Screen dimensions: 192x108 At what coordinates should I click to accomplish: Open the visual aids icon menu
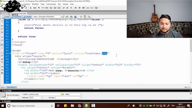[x=89, y=17]
